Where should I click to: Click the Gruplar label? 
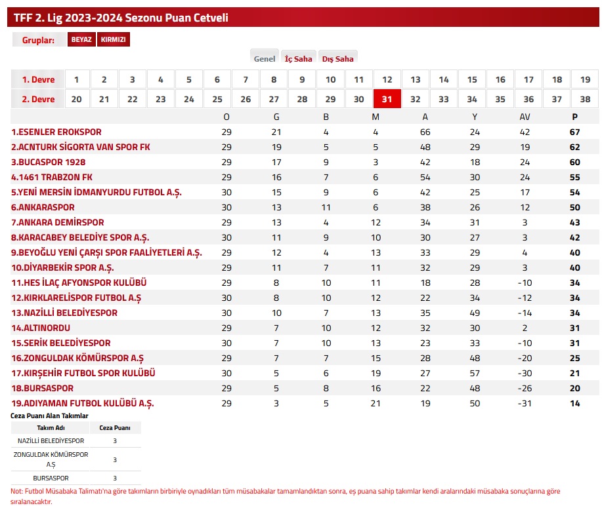click(38, 40)
